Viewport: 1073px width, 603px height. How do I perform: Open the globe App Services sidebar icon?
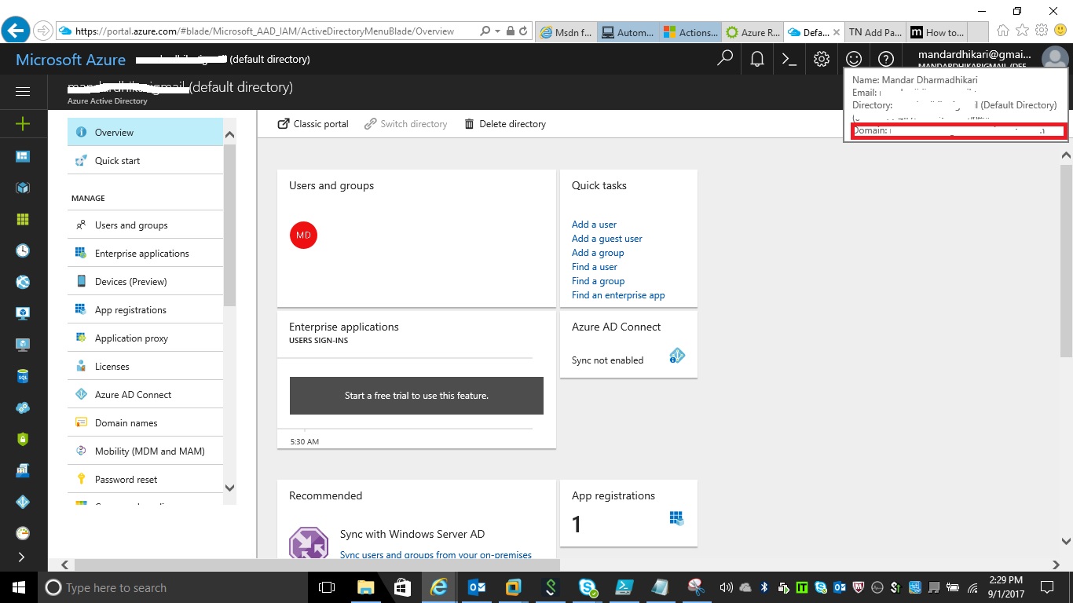coord(23,282)
